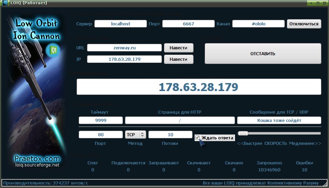Click the big 'ОТСТАВИТЬ' button
Image resolution: width=329 pixels, height=188 pixels.
click(263, 54)
